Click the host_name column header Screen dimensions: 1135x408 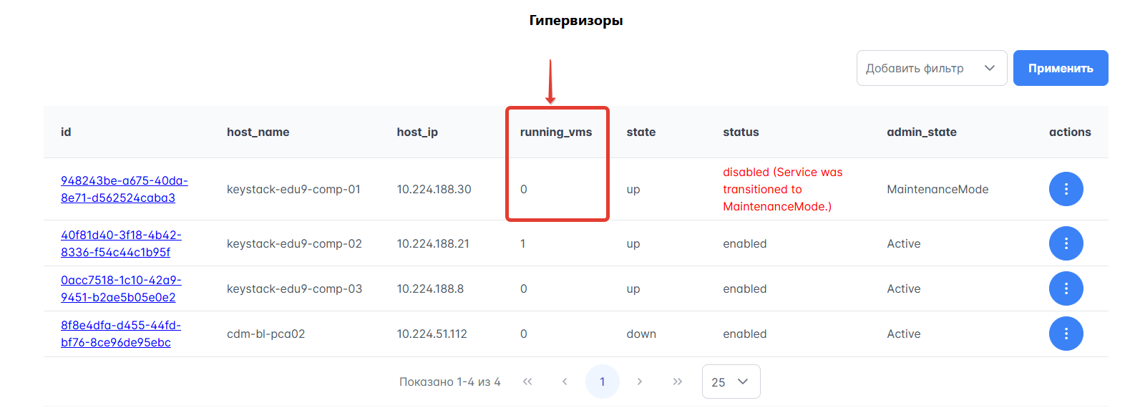258,132
